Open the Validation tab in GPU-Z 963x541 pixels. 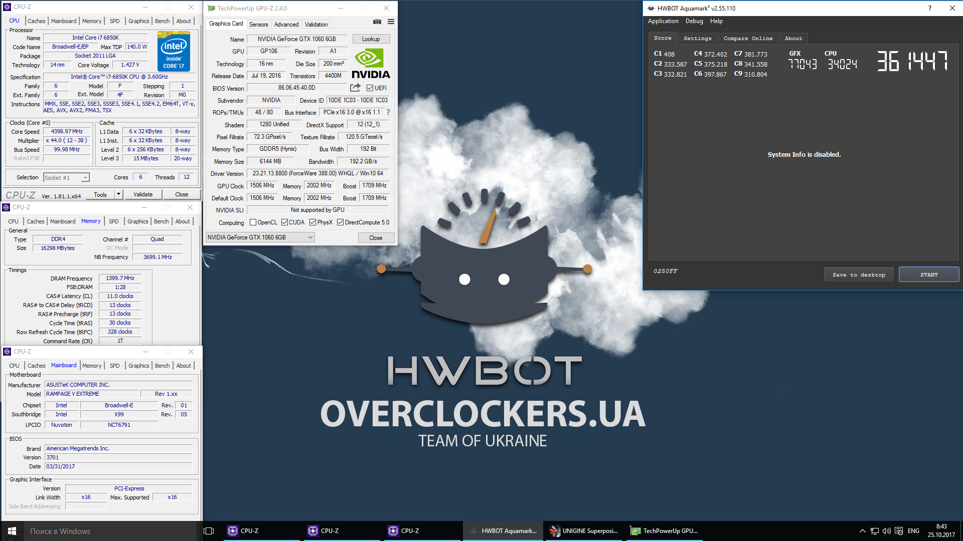(316, 24)
